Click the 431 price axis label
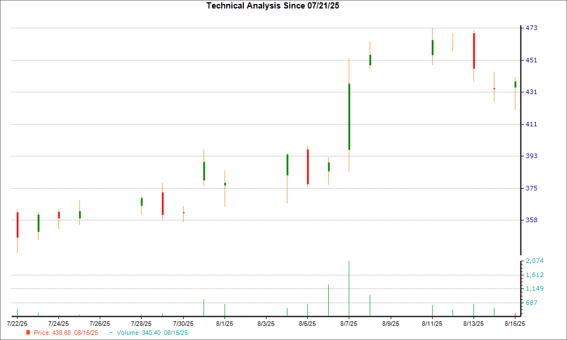The image size is (567, 340). [x=531, y=92]
